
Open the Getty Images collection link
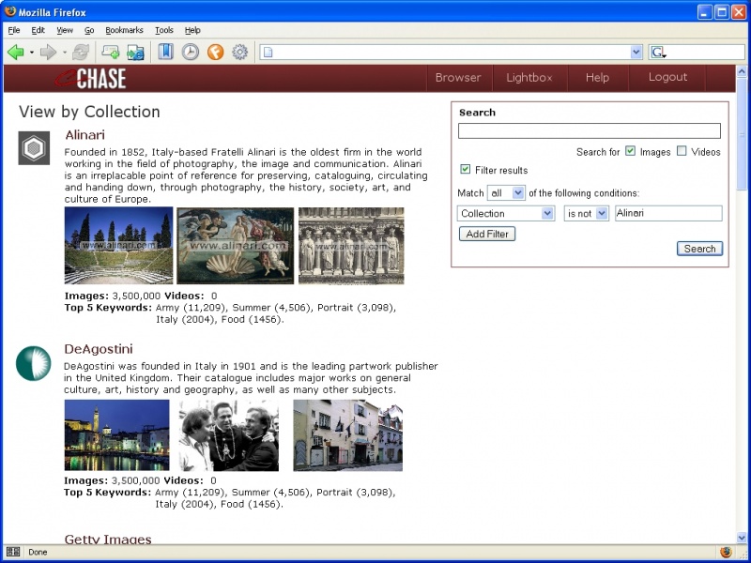107,539
